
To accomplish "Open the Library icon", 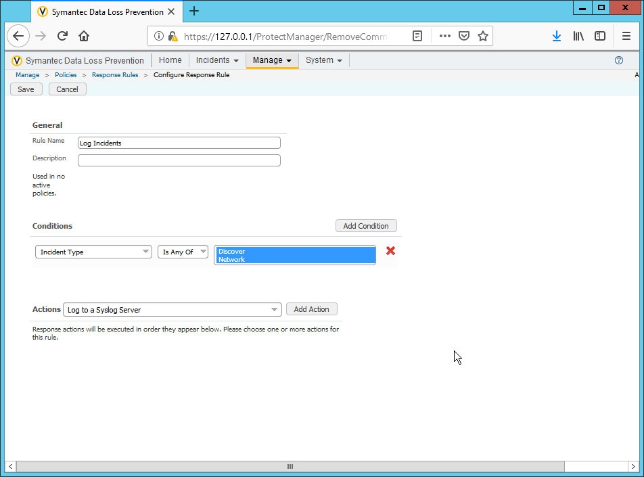I will pos(578,36).
